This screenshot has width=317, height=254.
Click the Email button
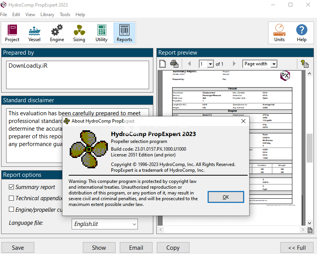pyautogui.click(x=136, y=248)
